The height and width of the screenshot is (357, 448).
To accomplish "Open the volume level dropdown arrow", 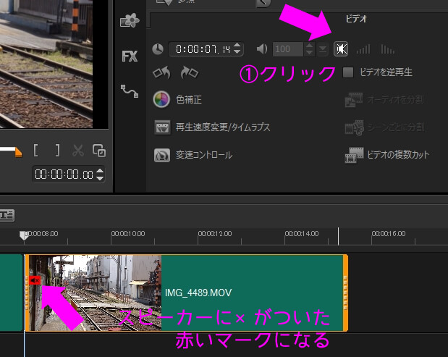I will pyautogui.click(x=323, y=49).
